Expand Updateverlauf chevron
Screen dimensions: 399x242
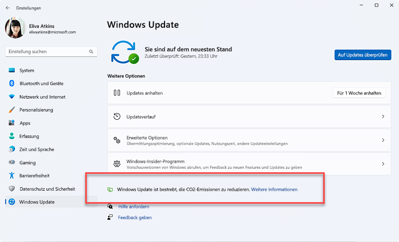[x=383, y=117]
